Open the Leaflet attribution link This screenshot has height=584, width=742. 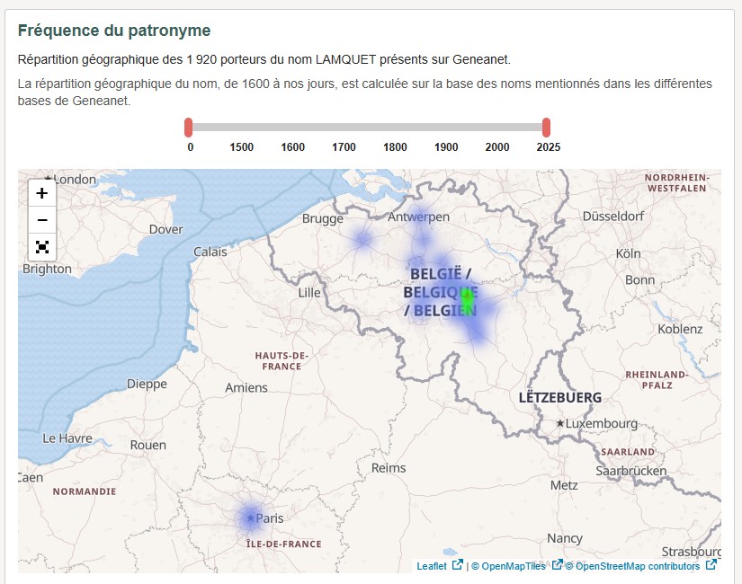(x=432, y=566)
